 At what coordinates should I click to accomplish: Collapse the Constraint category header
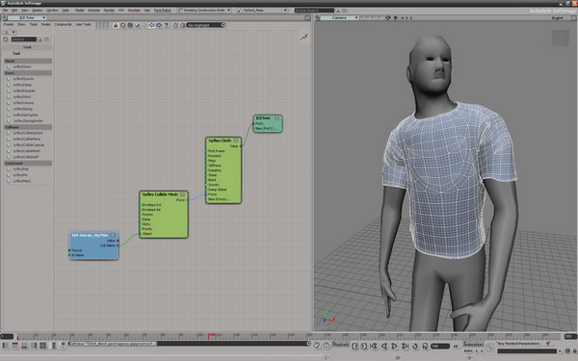[28, 163]
